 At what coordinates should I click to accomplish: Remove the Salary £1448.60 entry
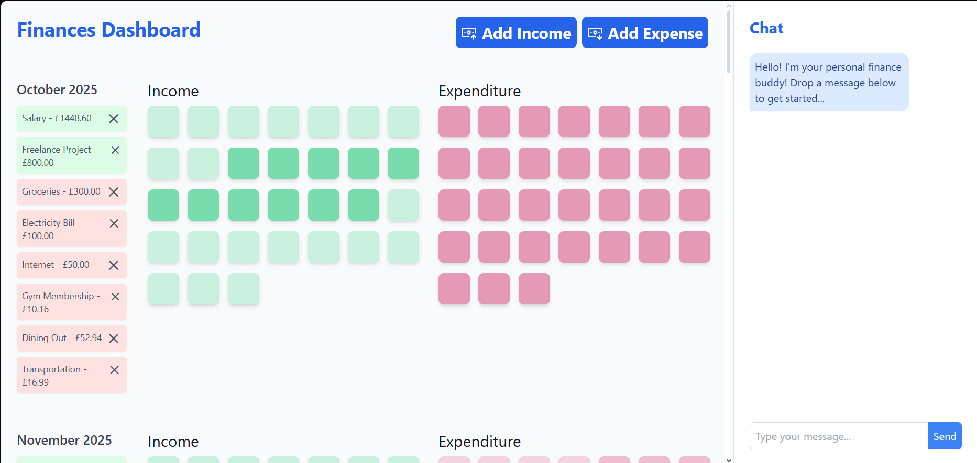[x=114, y=119]
